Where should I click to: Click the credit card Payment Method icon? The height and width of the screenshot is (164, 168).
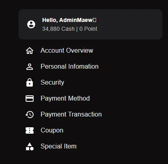click(x=30, y=99)
